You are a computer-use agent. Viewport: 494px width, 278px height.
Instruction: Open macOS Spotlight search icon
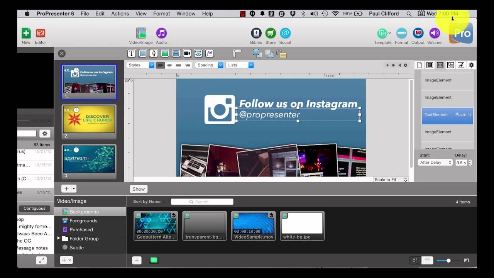409,14
